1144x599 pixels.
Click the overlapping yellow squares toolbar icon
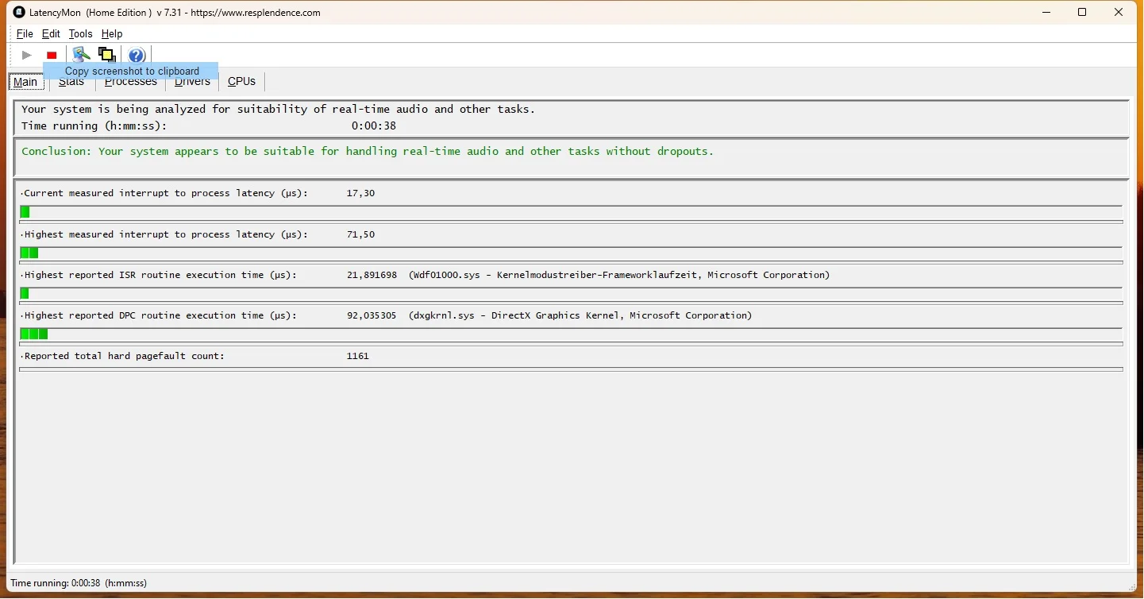[107, 55]
